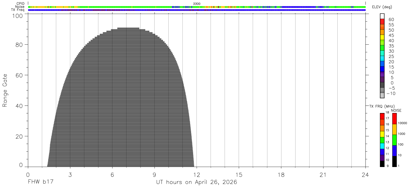Click the 6 tick label on the UT hours axis
The height and width of the screenshot is (189, 411).
[112, 175]
